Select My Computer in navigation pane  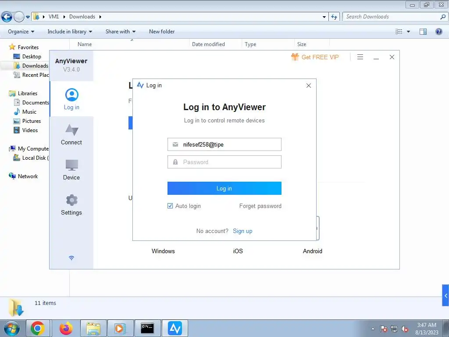coord(33,149)
